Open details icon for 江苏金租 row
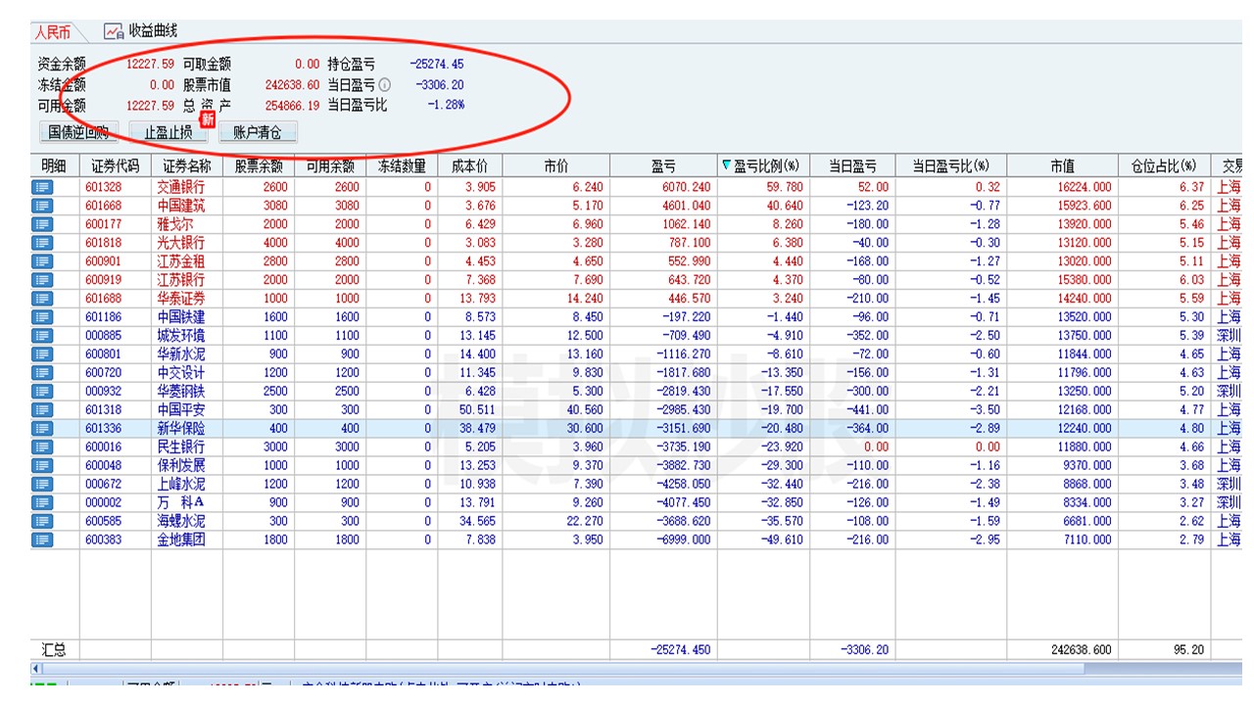Screen dimensions: 1254x705 [42, 261]
